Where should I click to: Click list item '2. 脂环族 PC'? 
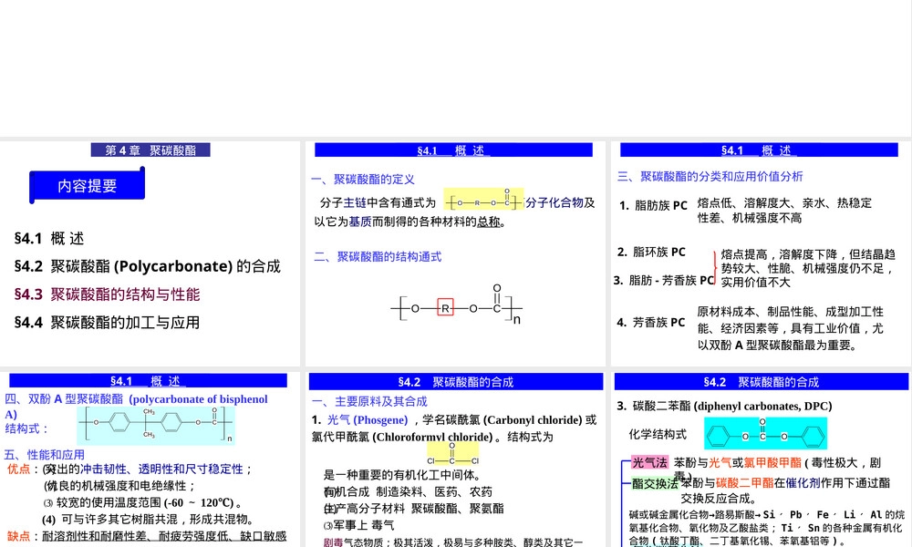coord(651,252)
